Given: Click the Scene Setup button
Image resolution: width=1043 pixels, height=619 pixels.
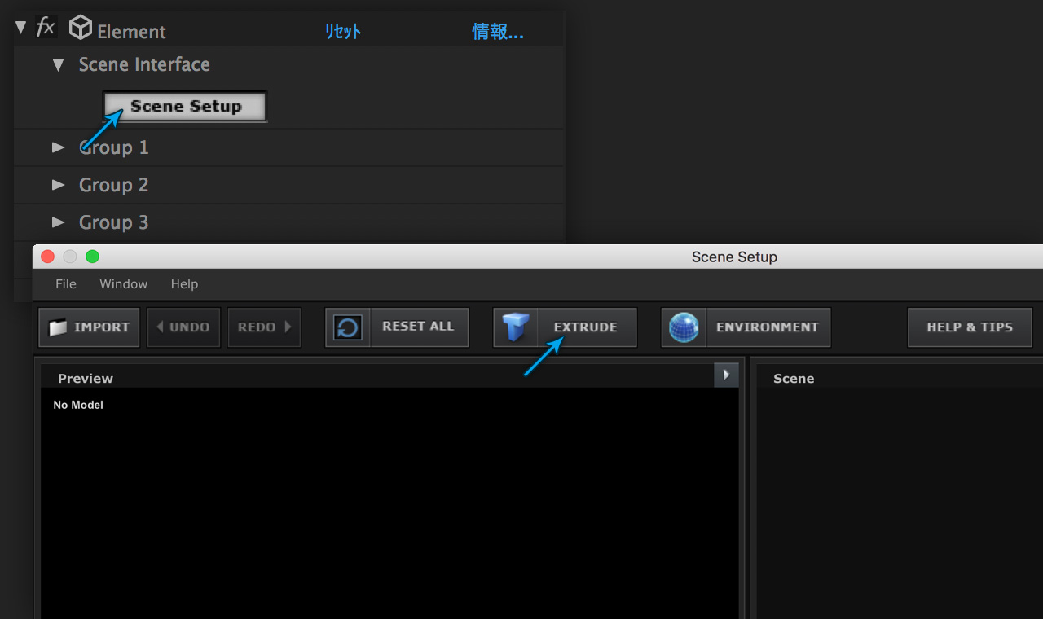Looking at the screenshot, I should click(185, 107).
